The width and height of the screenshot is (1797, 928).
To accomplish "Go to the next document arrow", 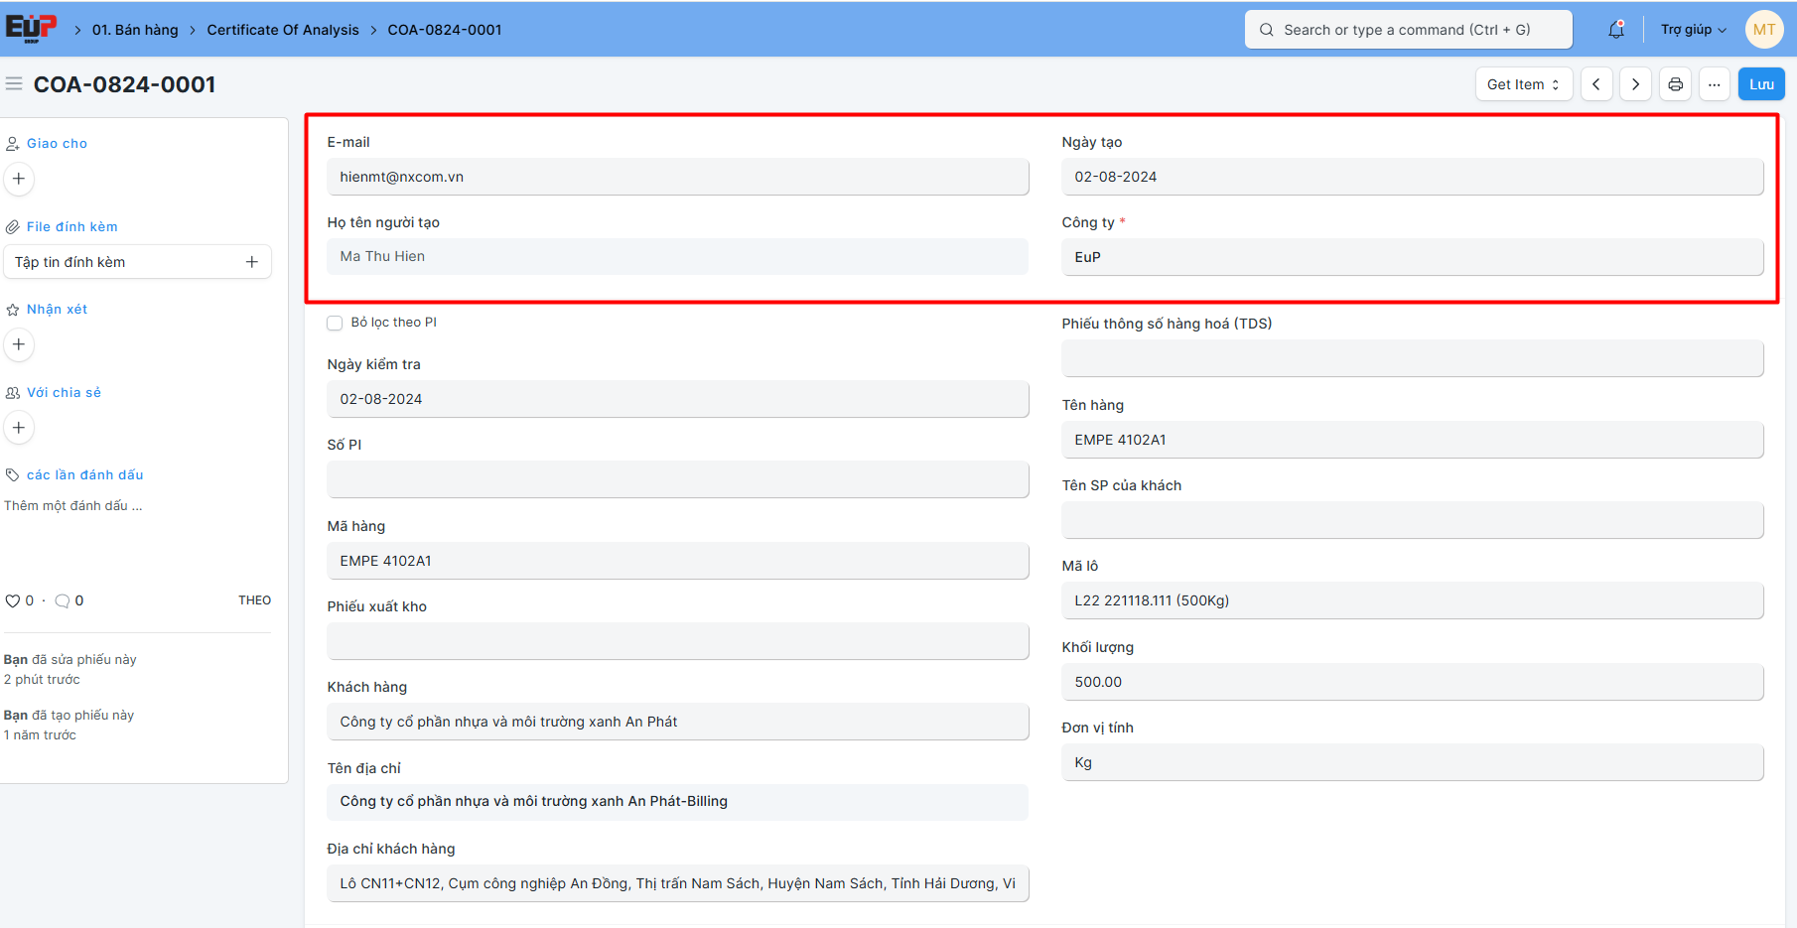I will (x=1635, y=84).
